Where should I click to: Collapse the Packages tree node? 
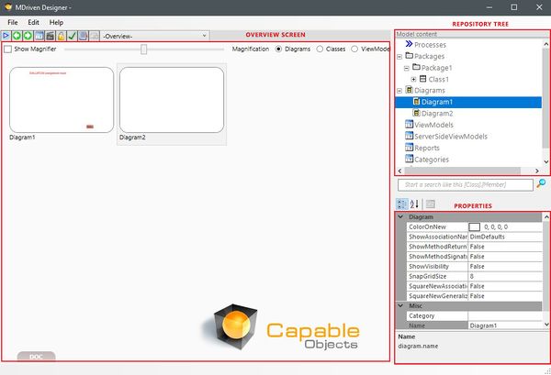pyautogui.click(x=399, y=56)
